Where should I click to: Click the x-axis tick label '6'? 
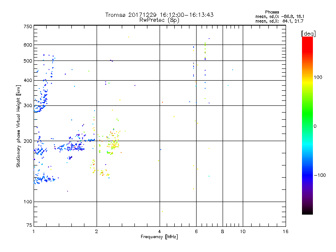tap(196, 231)
